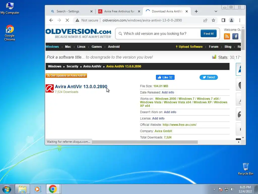The height and width of the screenshot is (194, 258).
Task: Open the Windows breadcrumb link
Action: coord(55,66)
